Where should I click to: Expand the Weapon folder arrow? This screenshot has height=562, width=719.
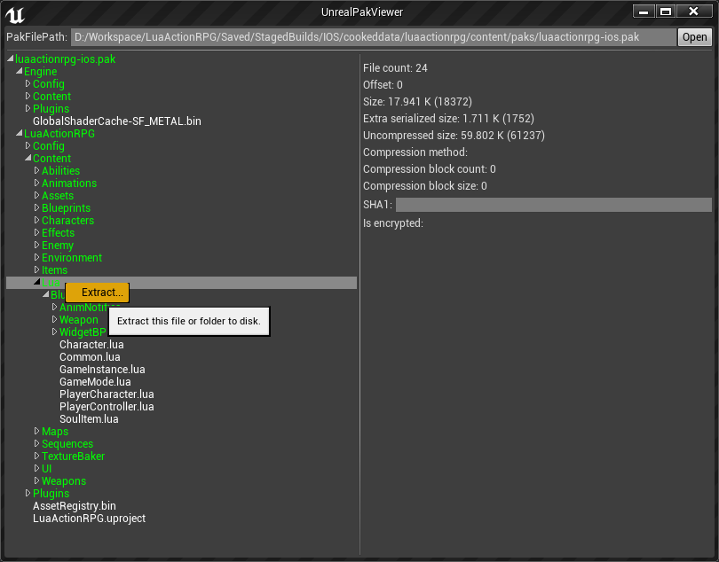[x=54, y=319]
